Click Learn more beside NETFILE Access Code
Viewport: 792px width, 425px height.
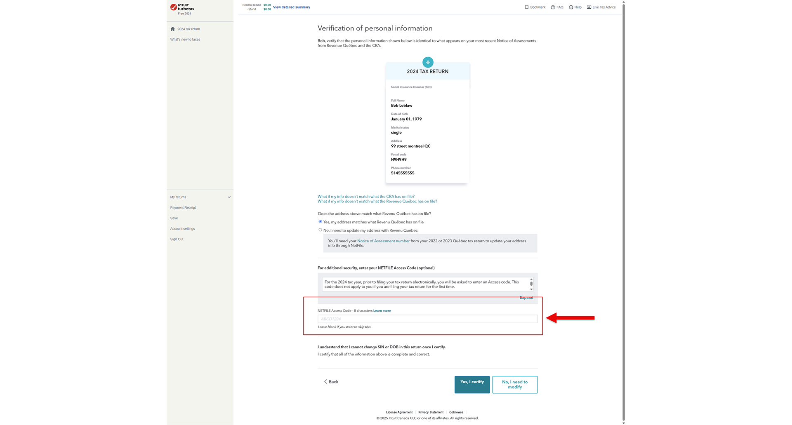382,311
